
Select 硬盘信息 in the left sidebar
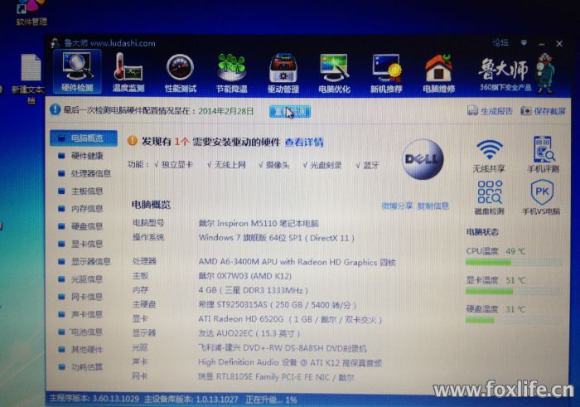(87, 225)
